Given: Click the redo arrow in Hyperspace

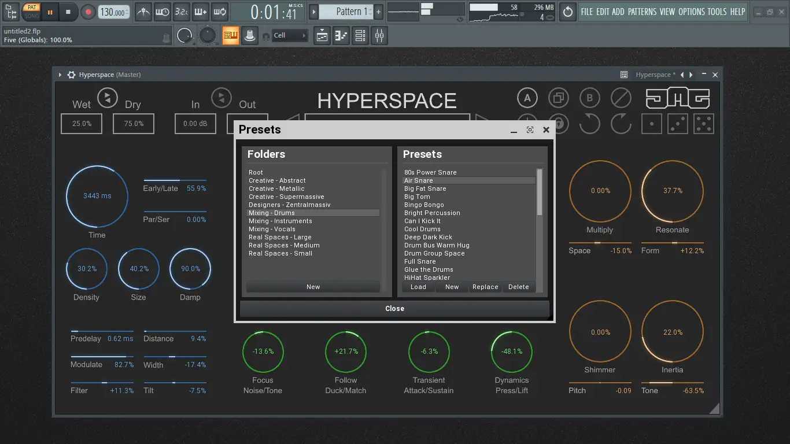Looking at the screenshot, I should coord(621,124).
